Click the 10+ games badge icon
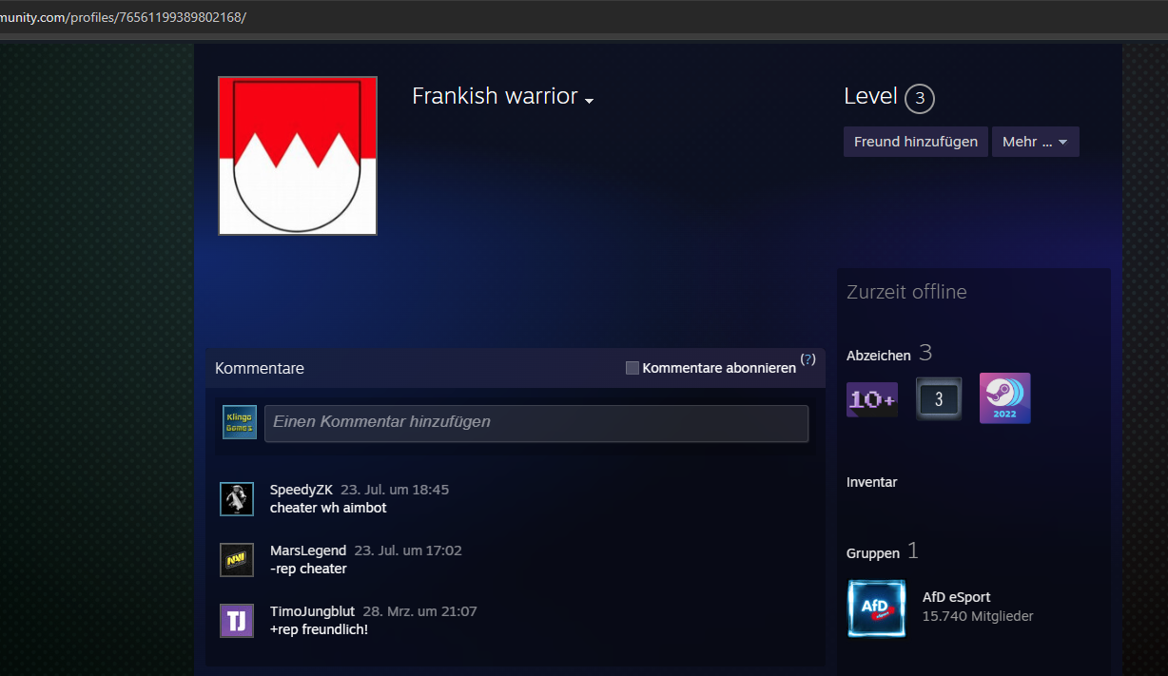The height and width of the screenshot is (676, 1168). 872,399
